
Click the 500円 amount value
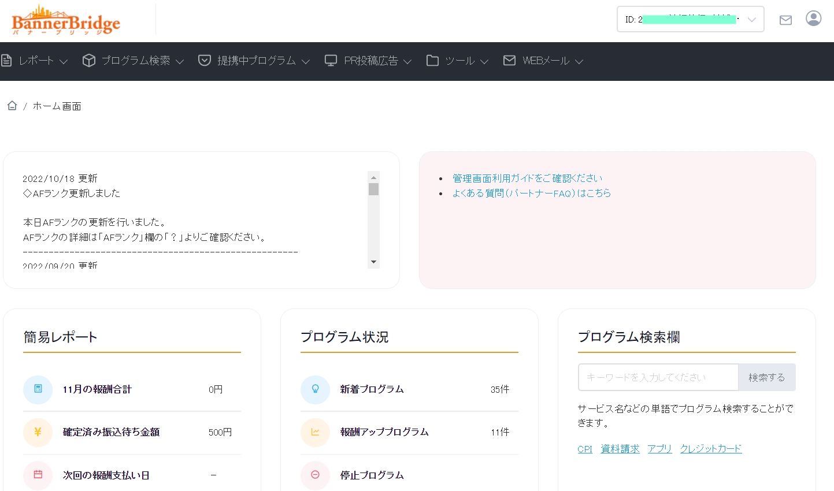pos(220,432)
